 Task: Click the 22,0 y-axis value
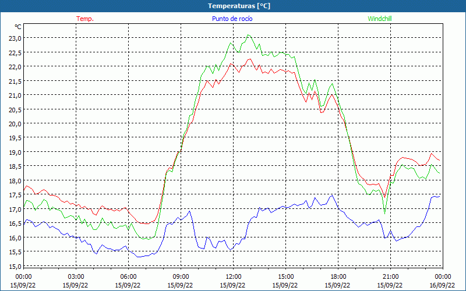coord(15,67)
